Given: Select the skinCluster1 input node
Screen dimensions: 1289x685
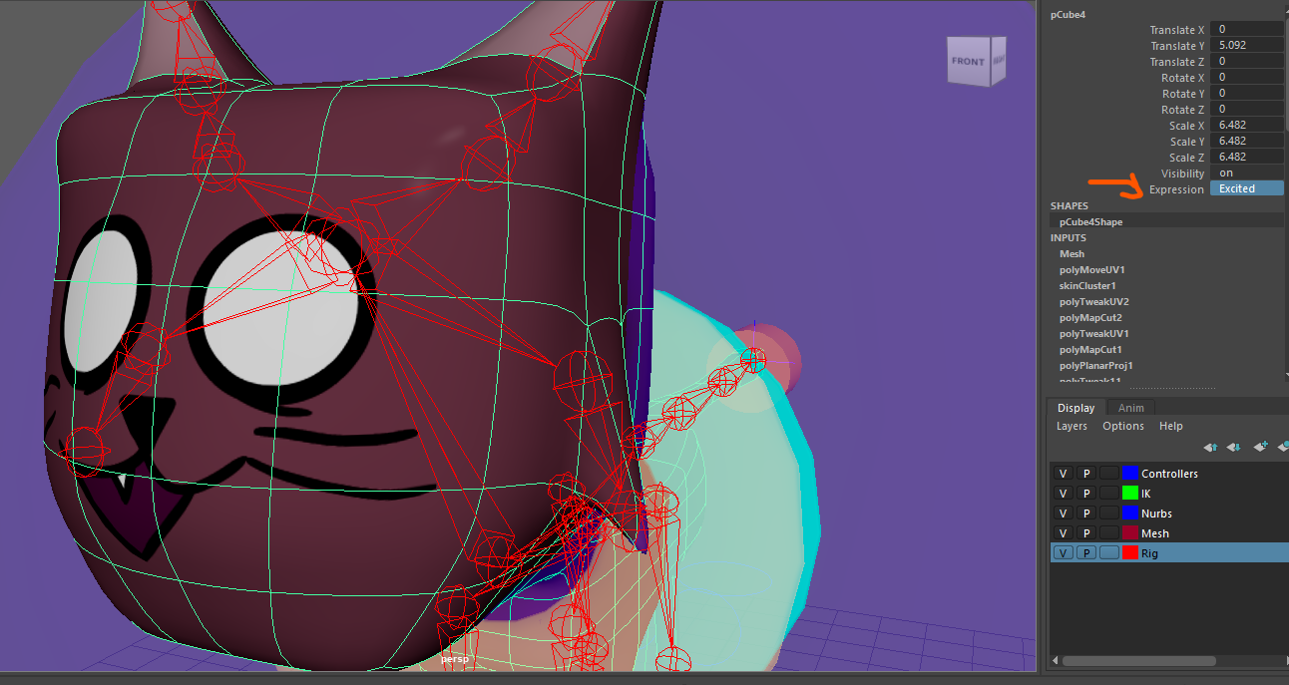Looking at the screenshot, I should tap(1088, 285).
